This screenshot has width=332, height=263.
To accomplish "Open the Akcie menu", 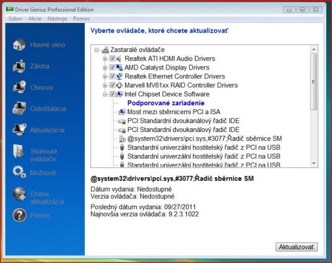I will pos(35,18).
